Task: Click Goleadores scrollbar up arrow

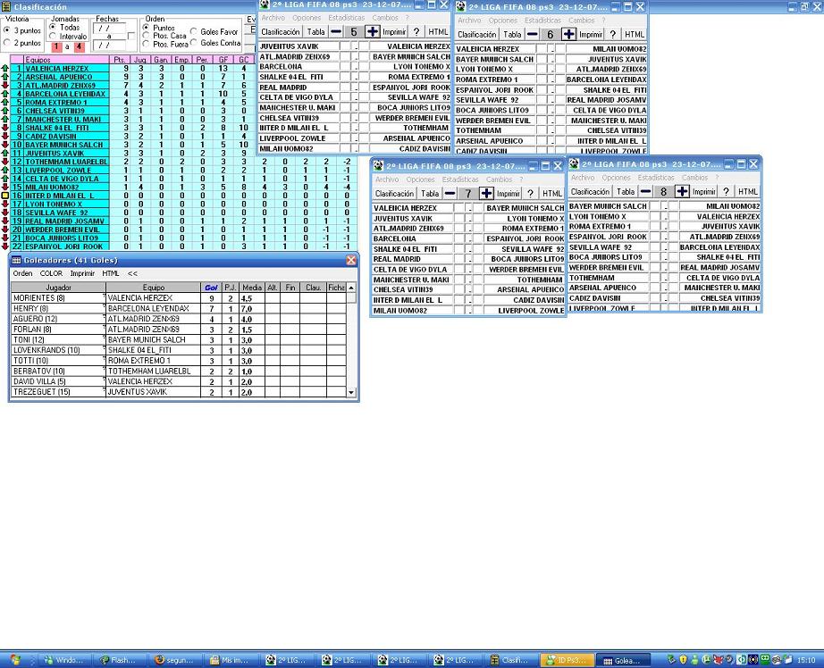Action: pyautogui.click(x=351, y=288)
